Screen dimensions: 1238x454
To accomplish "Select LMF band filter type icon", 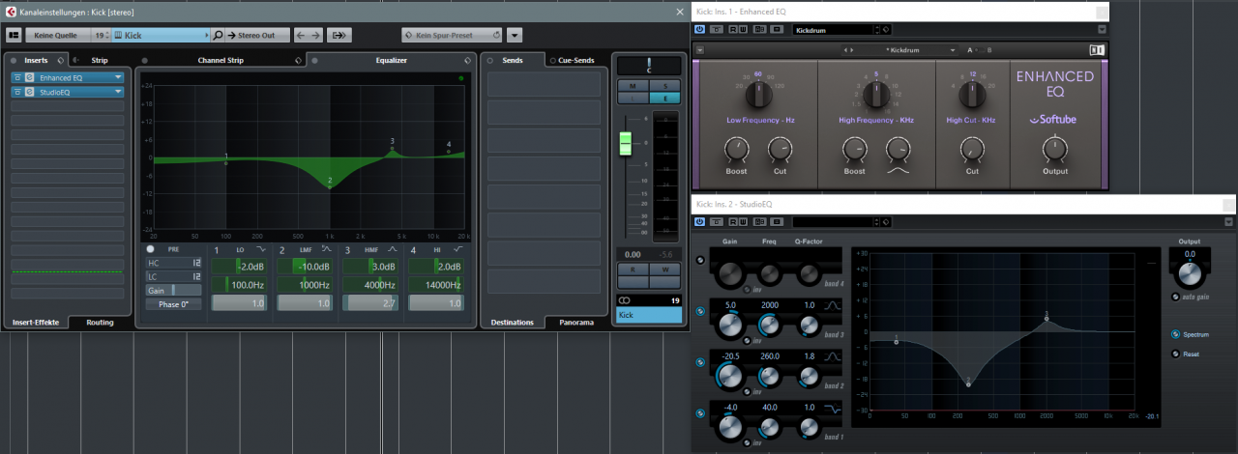I will click(x=326, y=249).
